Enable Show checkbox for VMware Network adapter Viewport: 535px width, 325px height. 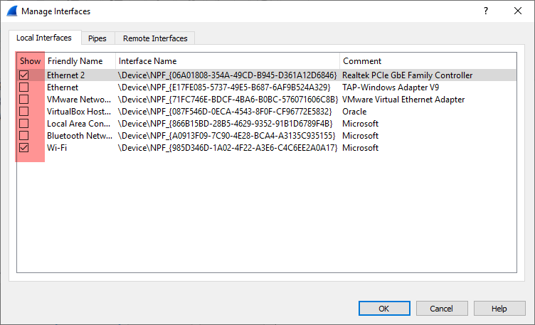[x=24, y=99]
